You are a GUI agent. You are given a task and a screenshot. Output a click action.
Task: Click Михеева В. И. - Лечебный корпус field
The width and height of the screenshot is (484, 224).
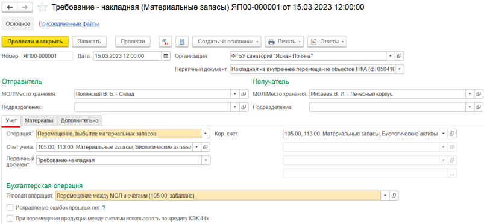point(388,94)
